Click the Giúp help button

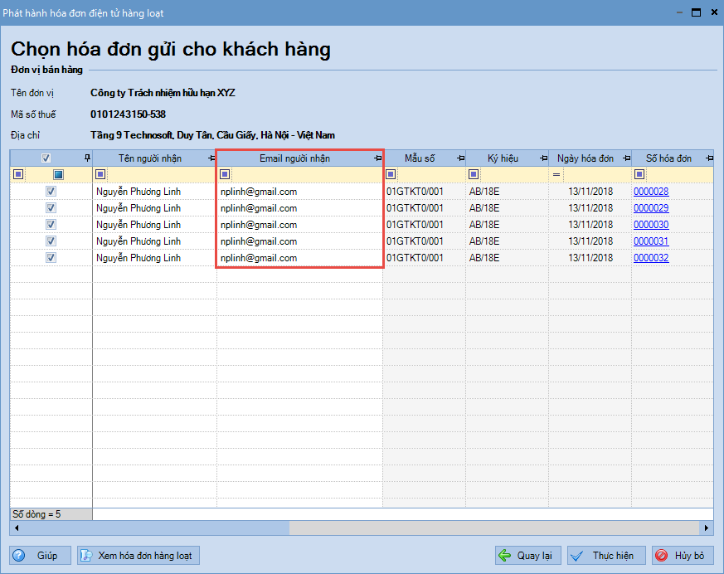pyautogui.click(x=40, y=555)
